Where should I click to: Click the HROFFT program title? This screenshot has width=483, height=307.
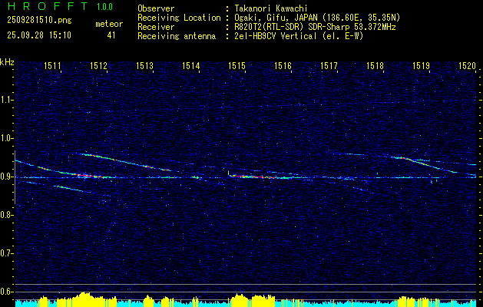48,6
